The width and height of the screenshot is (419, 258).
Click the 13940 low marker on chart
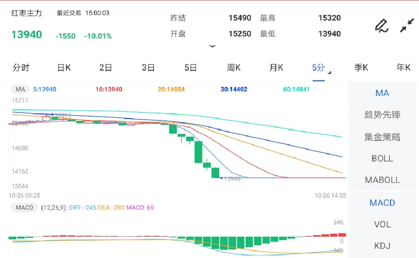point(232,179)
